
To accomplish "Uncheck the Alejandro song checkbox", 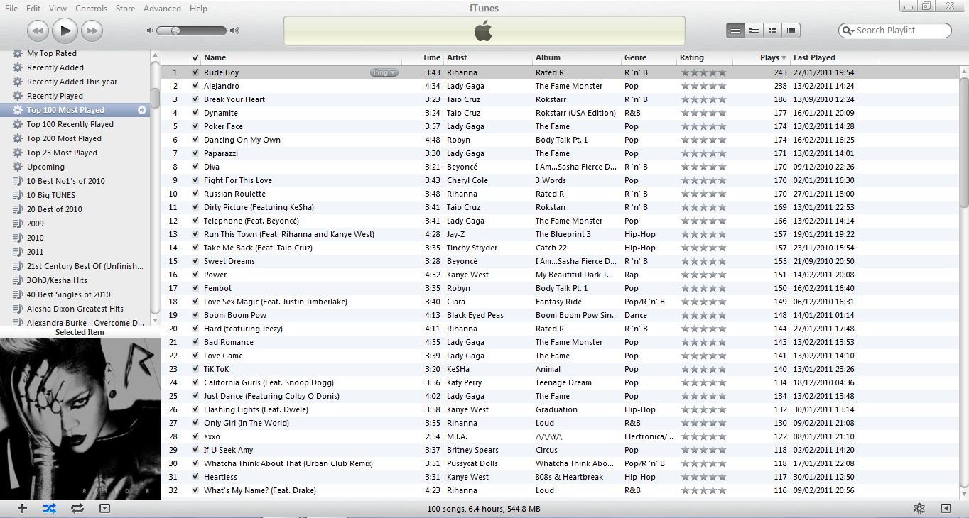I will point(195,86).
